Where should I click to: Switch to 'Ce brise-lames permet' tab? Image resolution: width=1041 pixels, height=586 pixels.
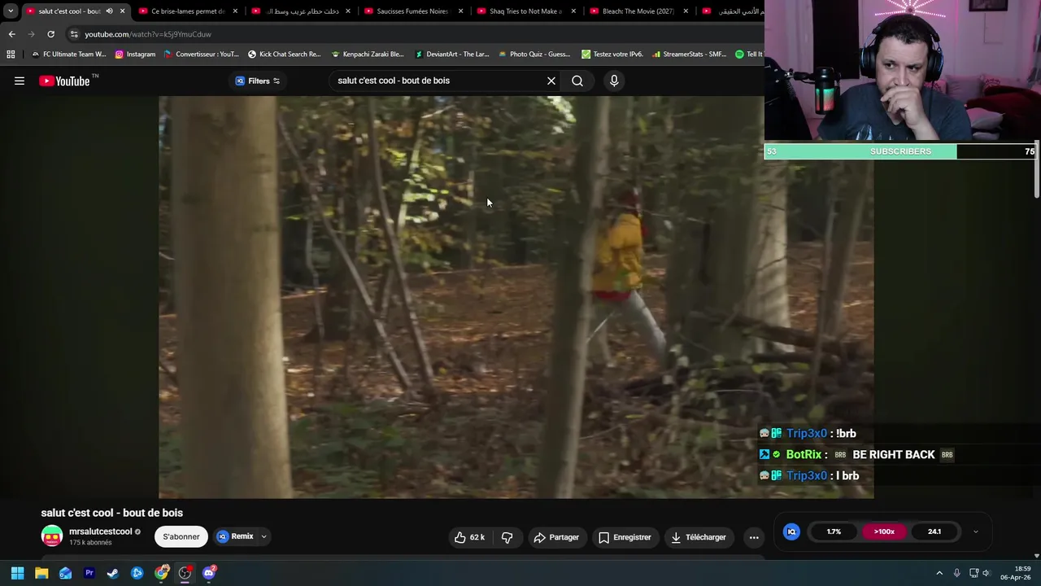click(187, 11)
